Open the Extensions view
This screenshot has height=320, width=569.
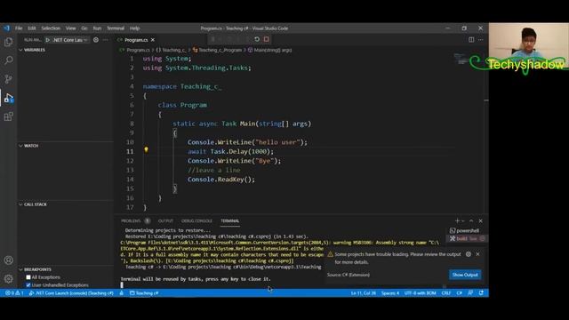(x=8, y=116)
